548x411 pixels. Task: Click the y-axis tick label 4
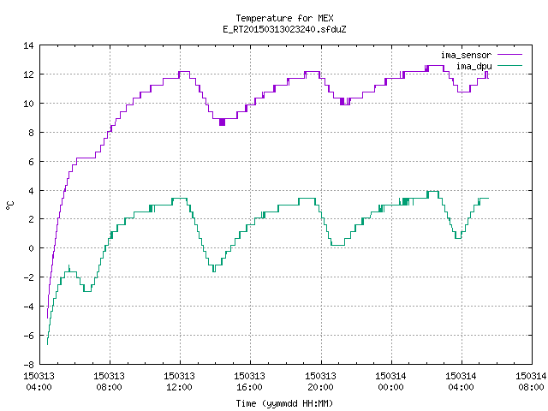(31, 191)
